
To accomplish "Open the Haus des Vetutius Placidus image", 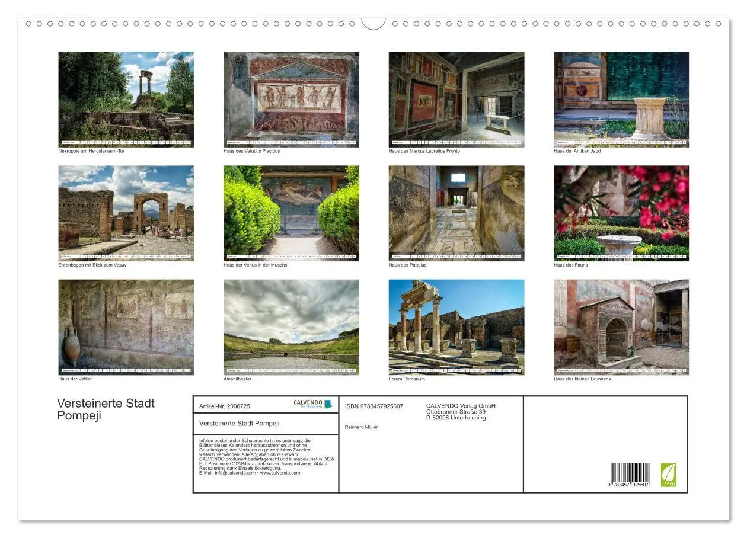I will click(x=291, y=98).
